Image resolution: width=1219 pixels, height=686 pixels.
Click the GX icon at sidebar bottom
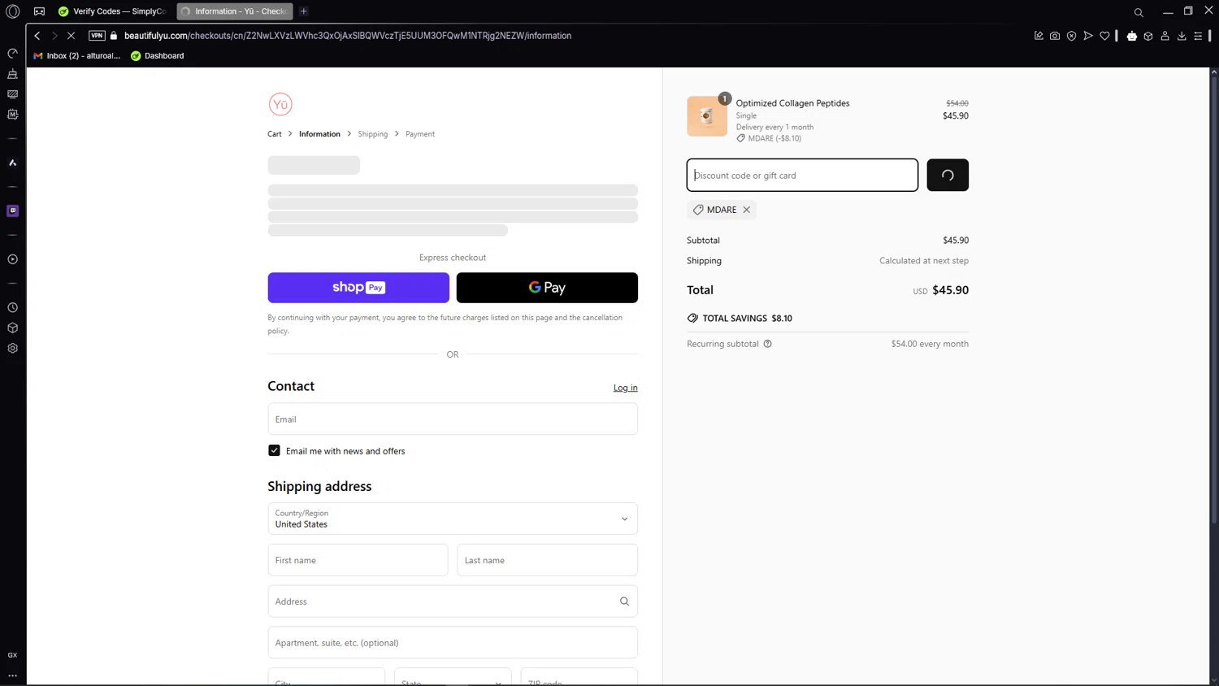coord(12,655)
